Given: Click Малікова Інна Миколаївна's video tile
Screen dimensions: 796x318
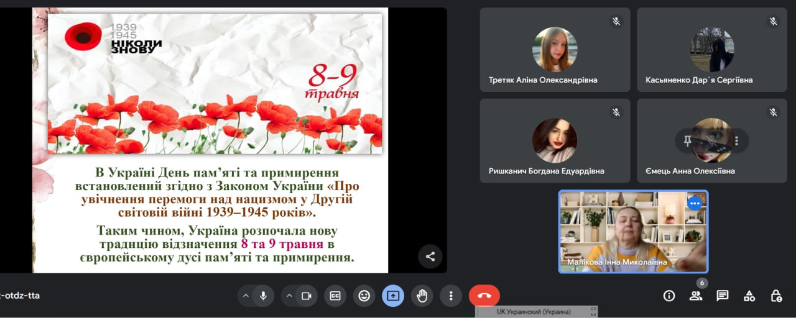Looking at the screenshot, I should (x=633, y=232).
